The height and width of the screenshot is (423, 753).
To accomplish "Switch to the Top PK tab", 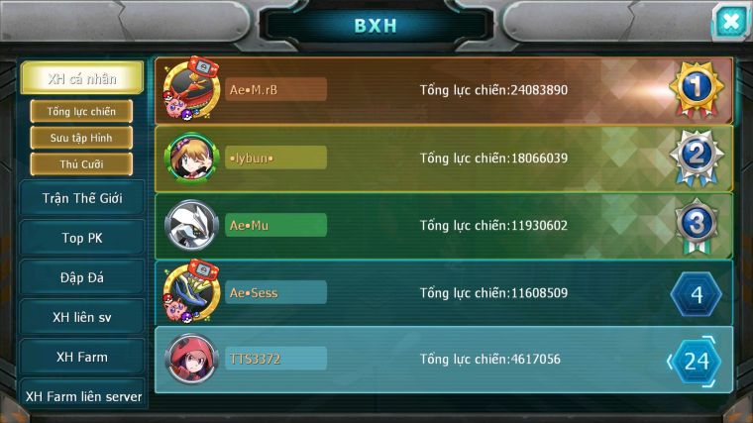I will pos(82,238).
